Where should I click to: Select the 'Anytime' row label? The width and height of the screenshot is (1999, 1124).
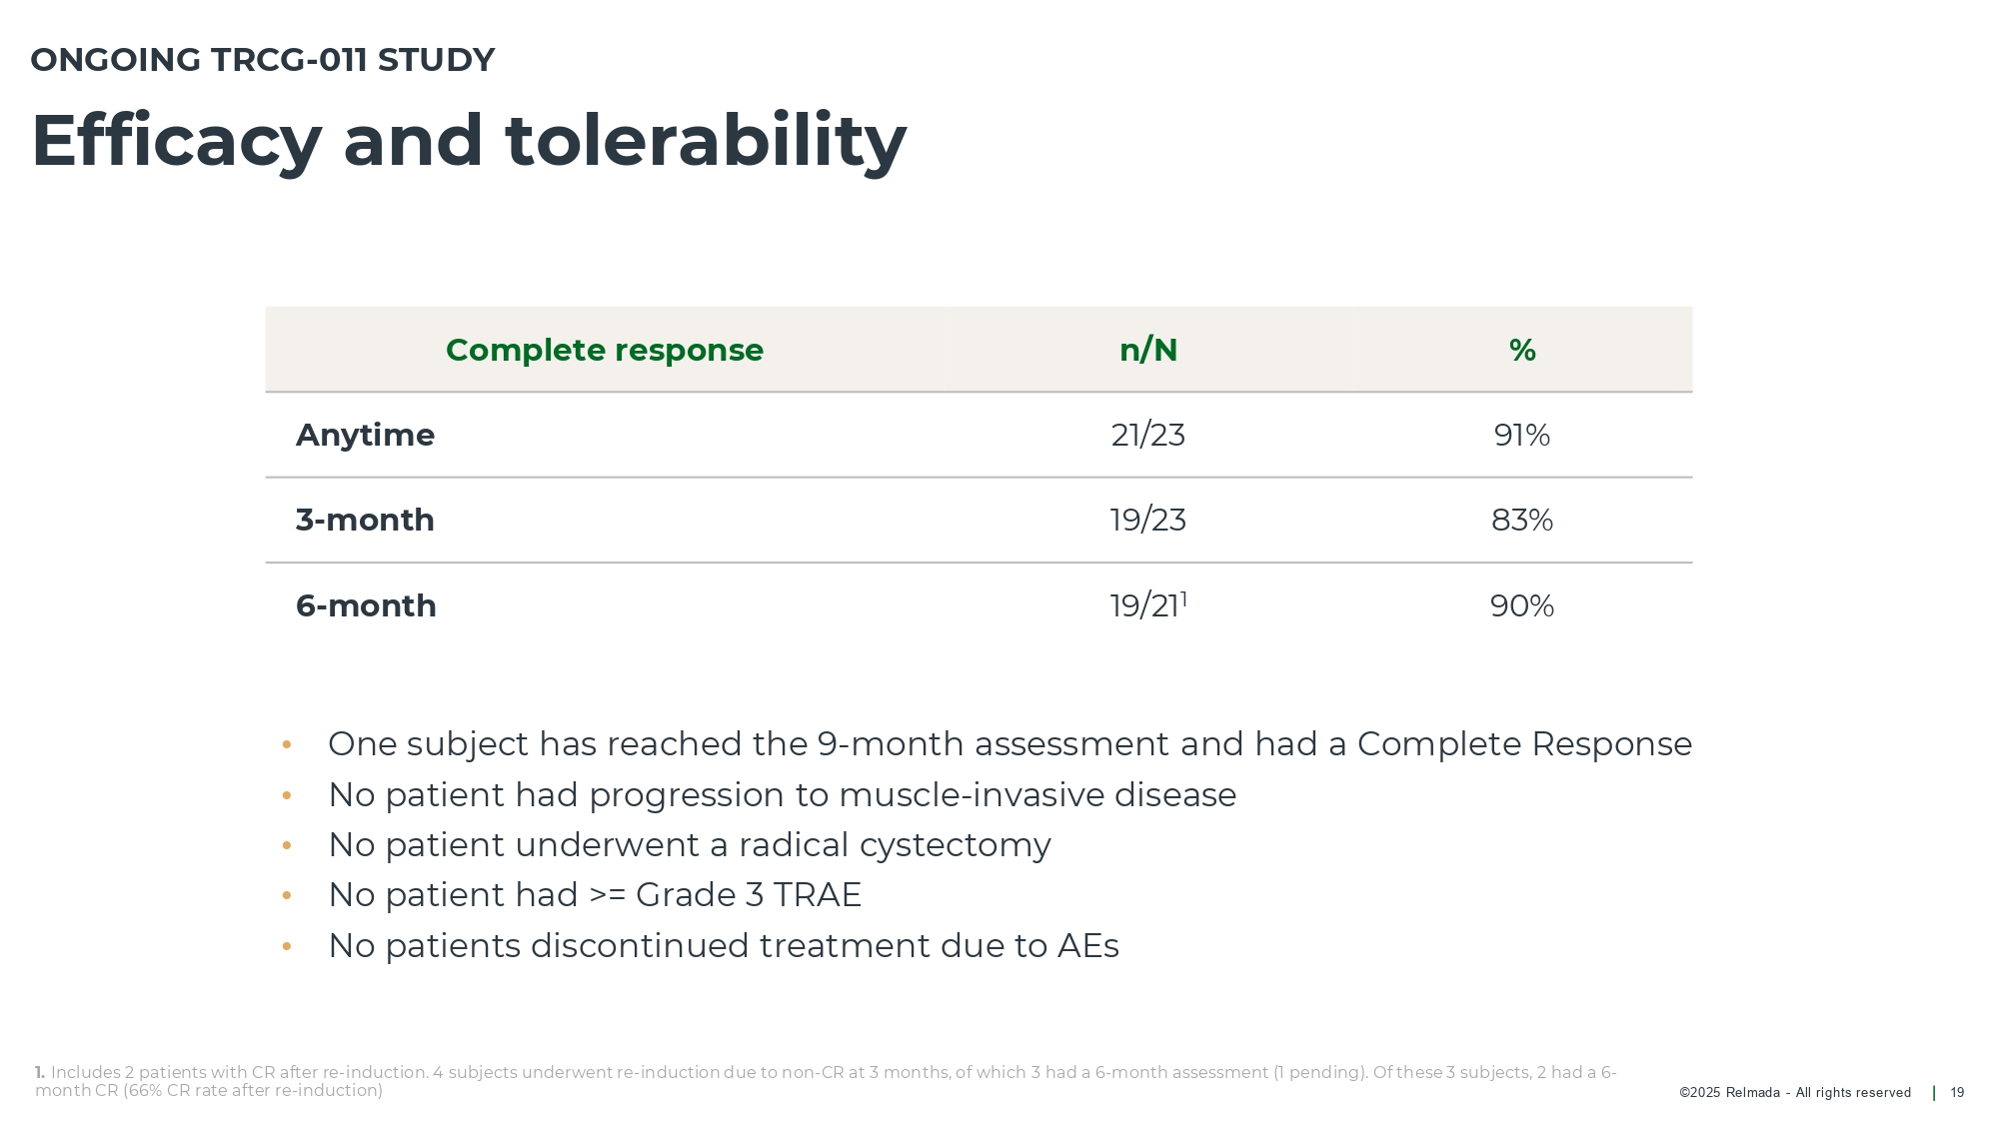(365, 435)
